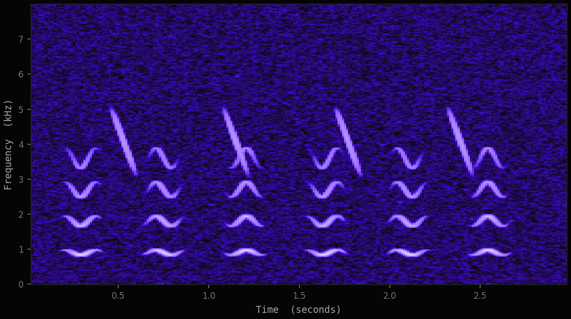This screenshot has width=571, height=319.
Task: Click the "Frequency (kHz)" axis label
Action: click(8, 145)
